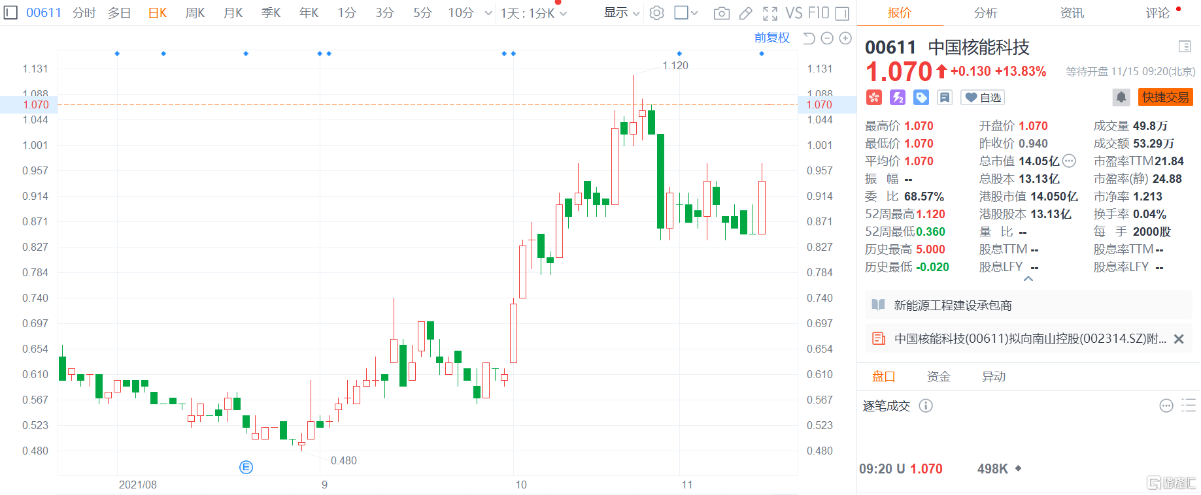Reset chart with undo arrow icon
The height and width of the screenshot is (495, 1201).
(809, 39)
